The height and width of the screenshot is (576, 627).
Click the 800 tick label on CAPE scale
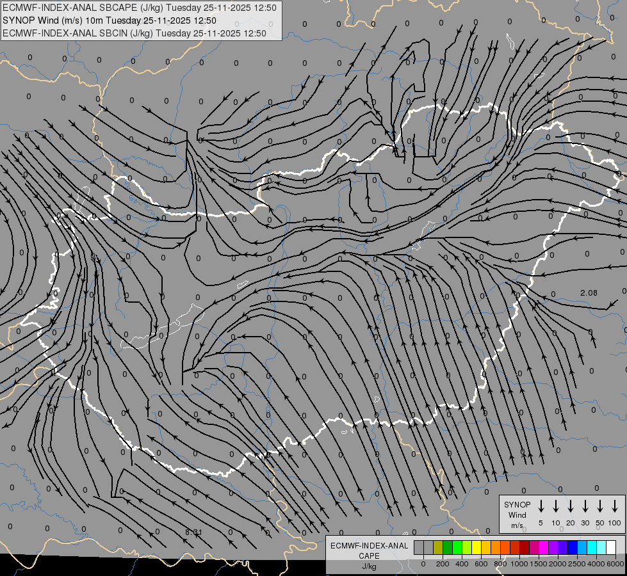[500, 564]
